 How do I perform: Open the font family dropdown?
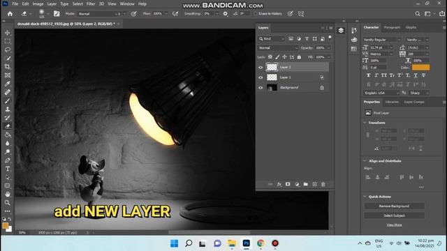click(382, 40)
